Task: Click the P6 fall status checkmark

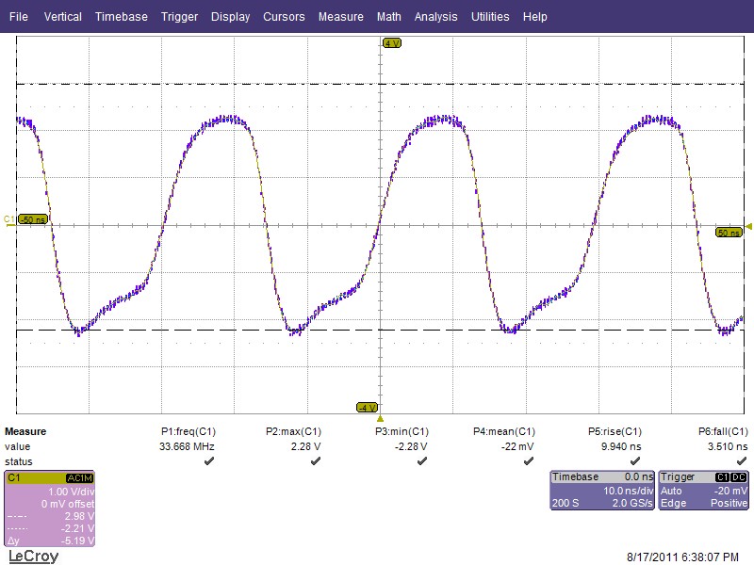Action: click(x=742, y=461)
